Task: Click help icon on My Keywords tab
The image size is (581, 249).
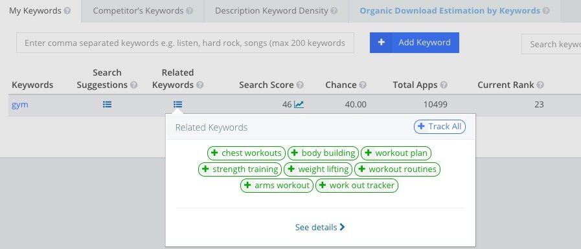Action: 67,11
